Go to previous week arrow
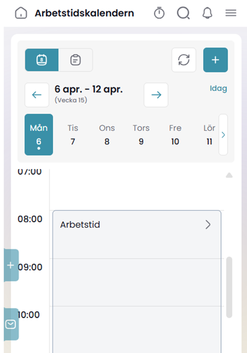This screenshot has width=247, height=353. pyautogui.click(x=37, y=95)
